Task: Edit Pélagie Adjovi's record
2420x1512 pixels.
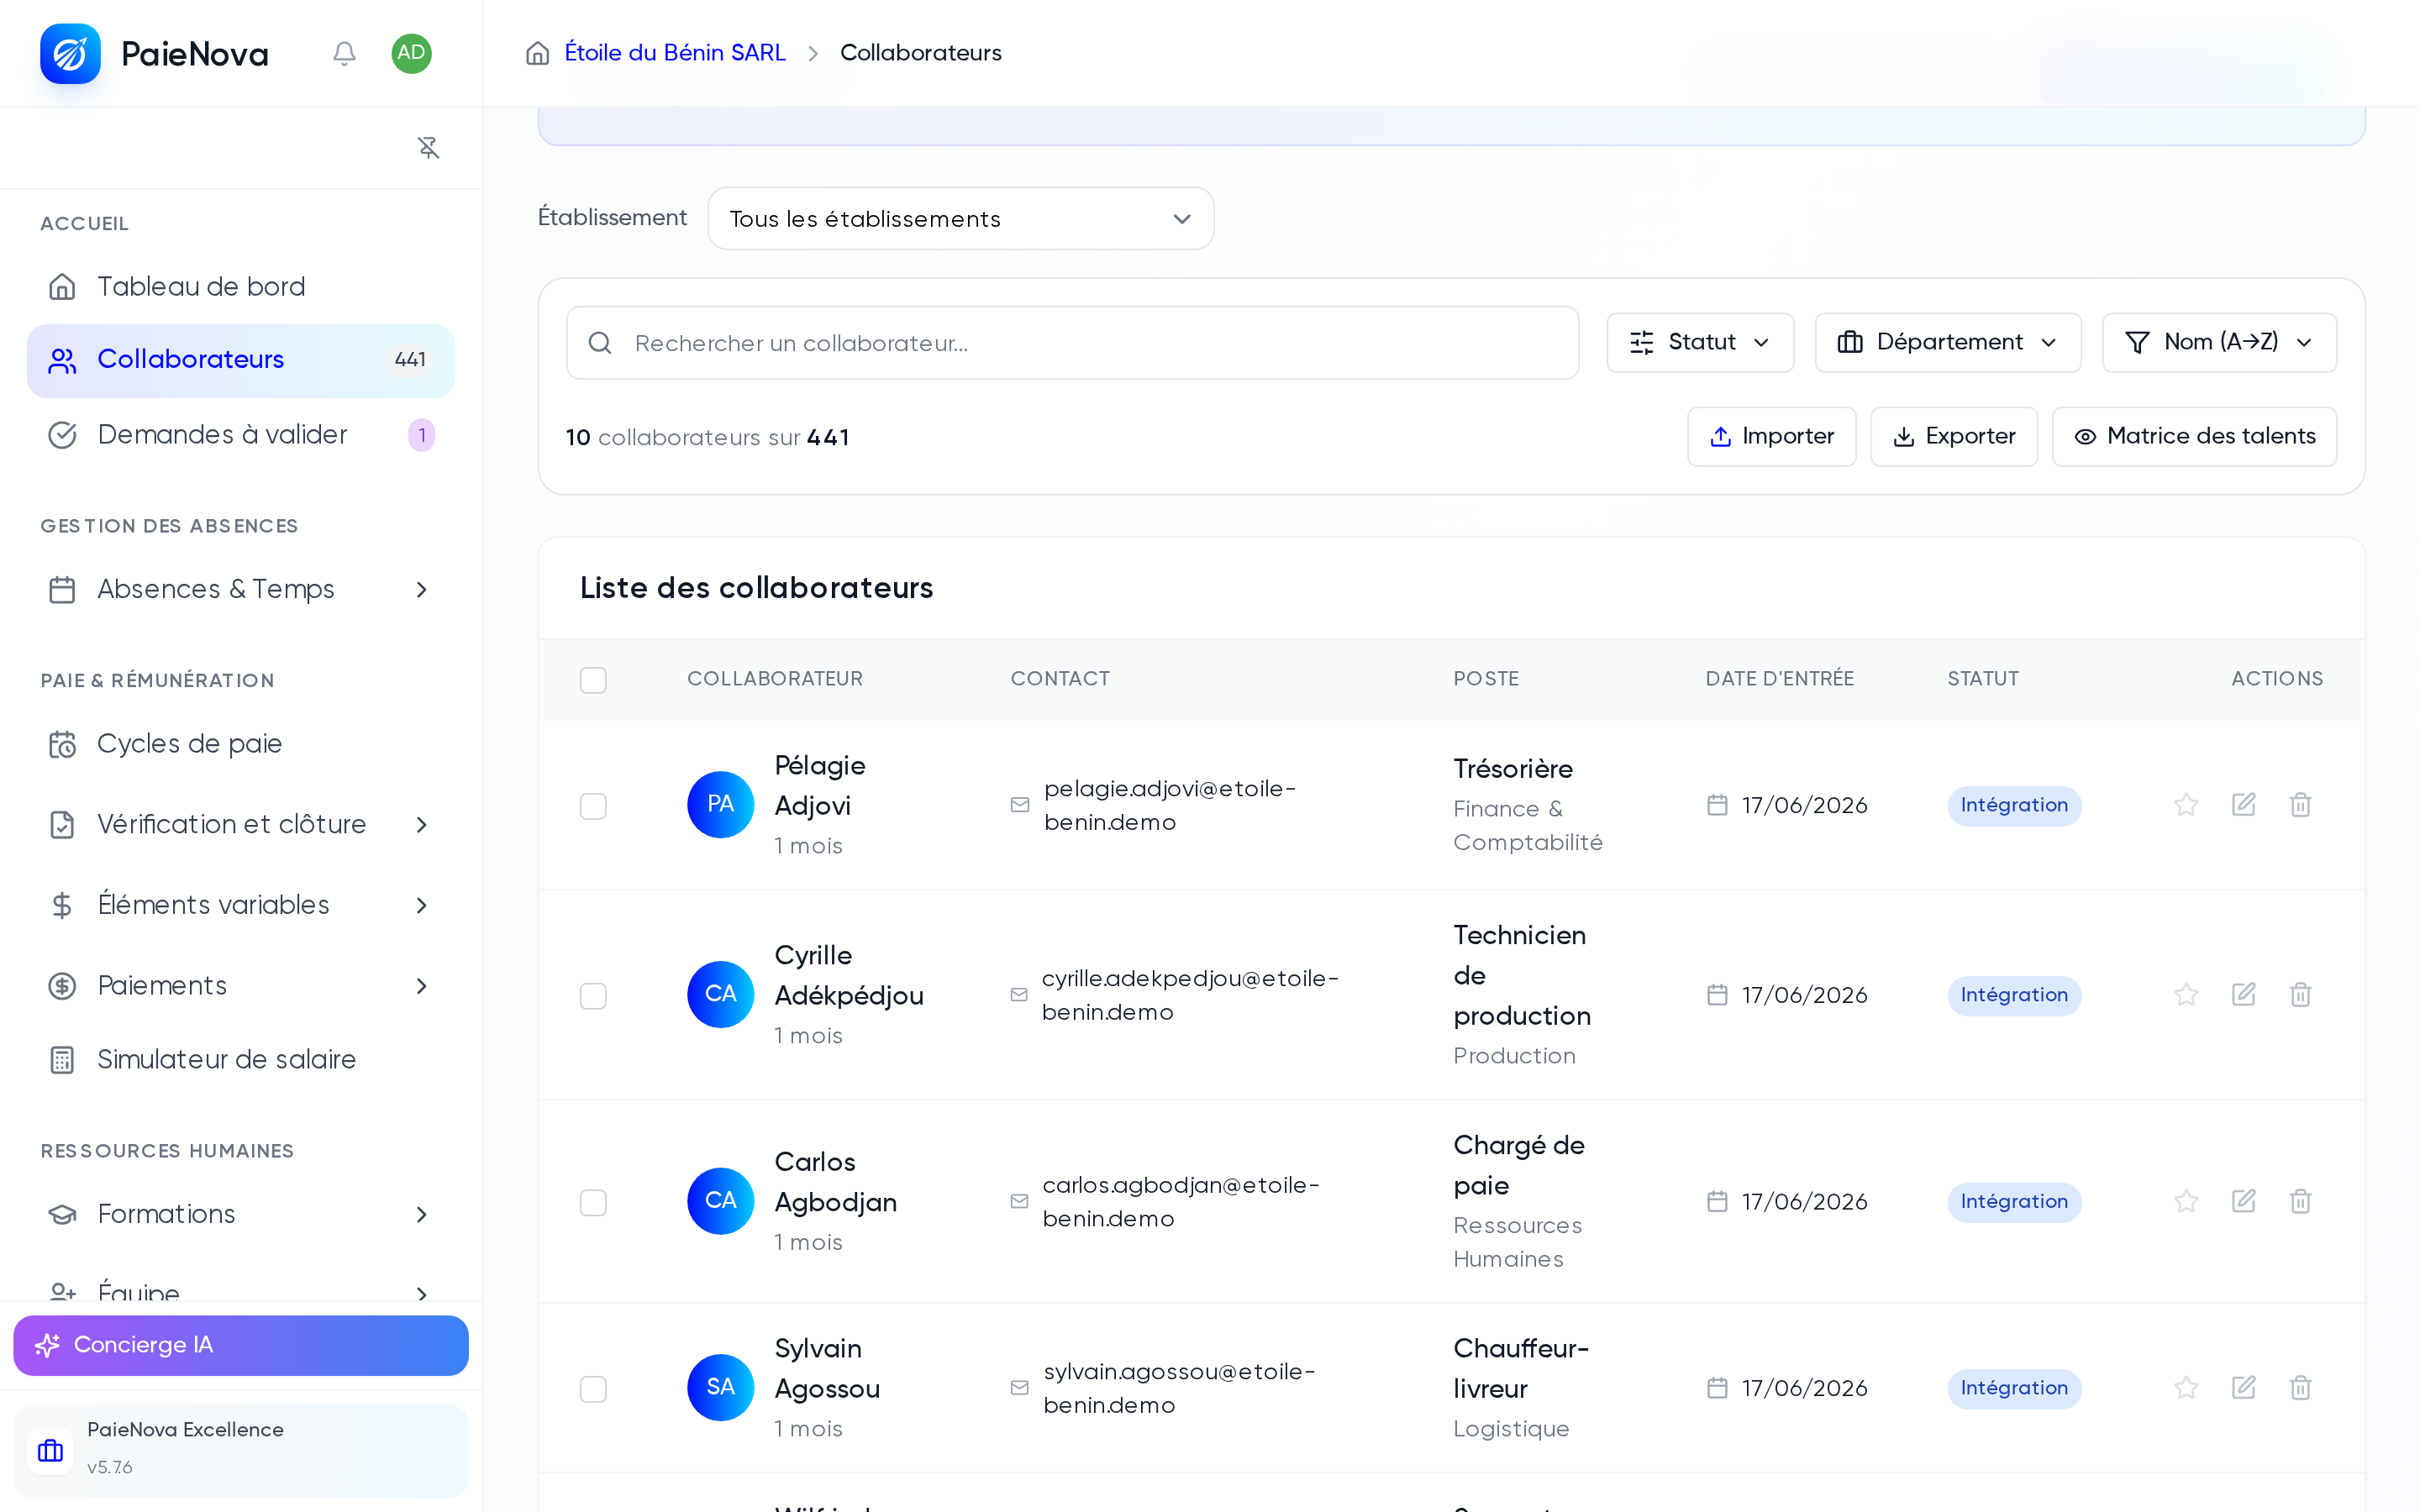Action: (x=2243, y=805)
